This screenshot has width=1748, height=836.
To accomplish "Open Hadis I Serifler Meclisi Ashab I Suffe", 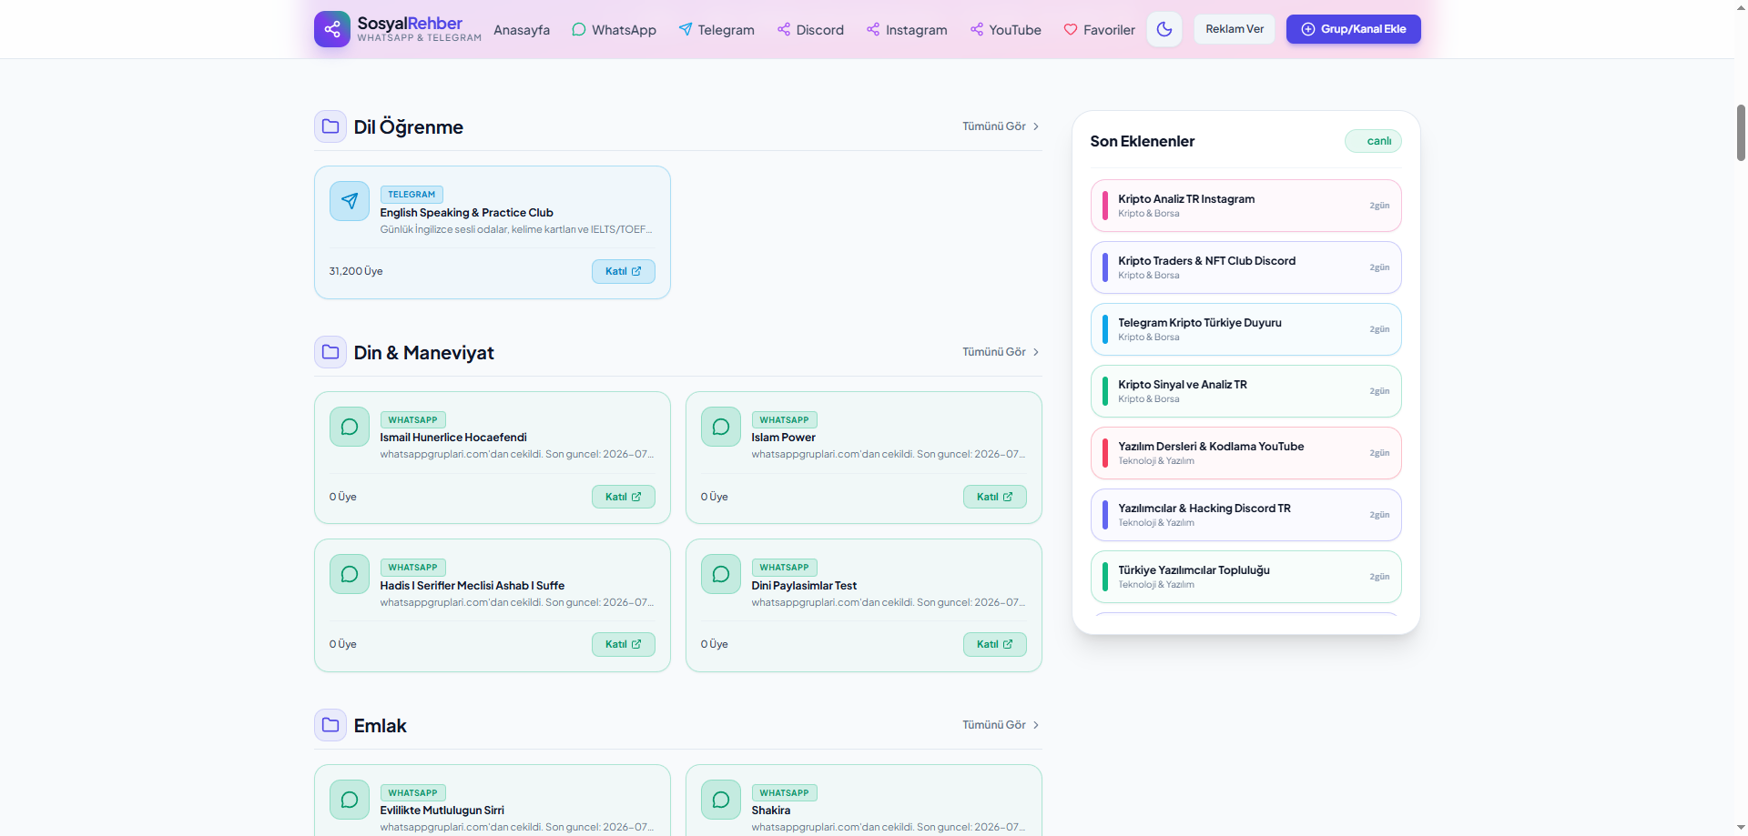I will point(473,586).
